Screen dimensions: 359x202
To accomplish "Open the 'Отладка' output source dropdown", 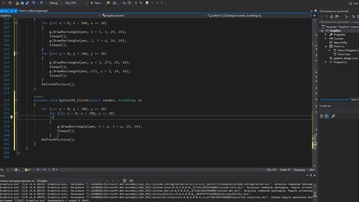I will pos(68,181).
